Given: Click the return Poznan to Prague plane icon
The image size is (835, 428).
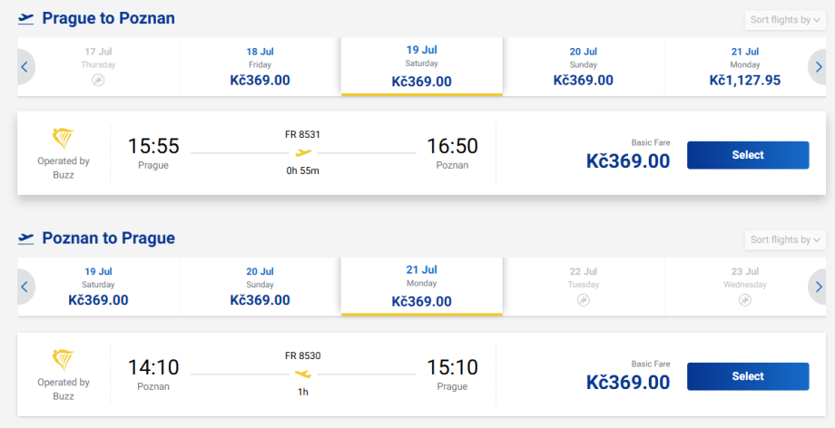Looking at the screenshot, I should coord(26,238).
